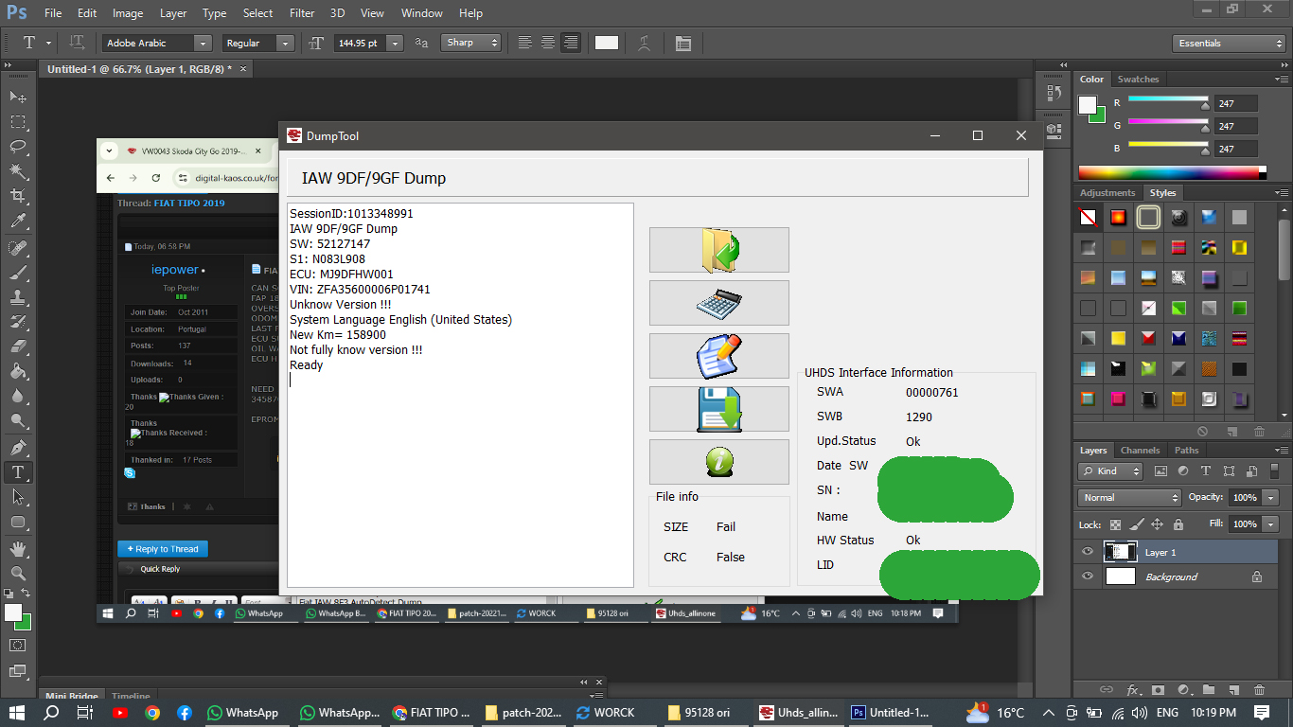Select the Spot Healing Brush tool

tap(17, 248)
